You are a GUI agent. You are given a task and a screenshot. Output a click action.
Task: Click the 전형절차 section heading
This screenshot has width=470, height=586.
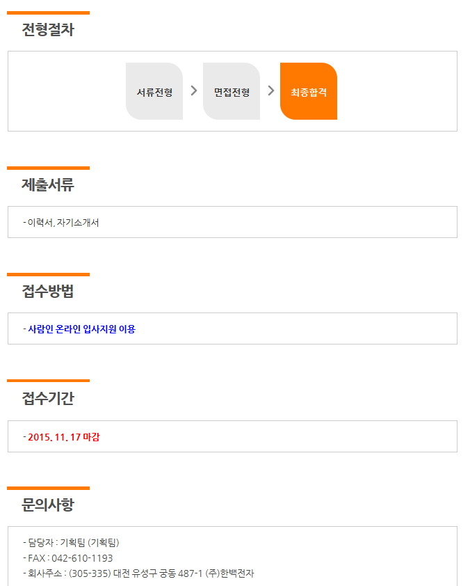pos(48,30)
